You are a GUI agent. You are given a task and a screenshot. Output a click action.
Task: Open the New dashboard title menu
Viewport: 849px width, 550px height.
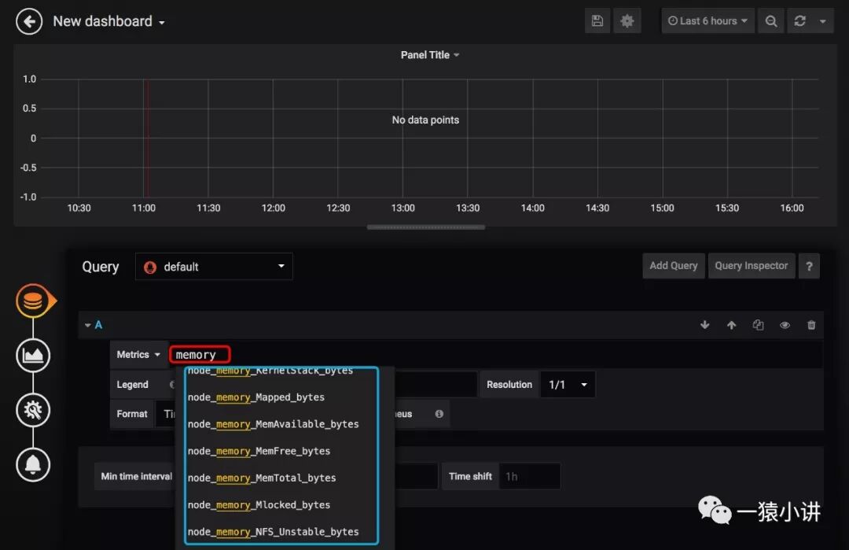coord(108,21)
